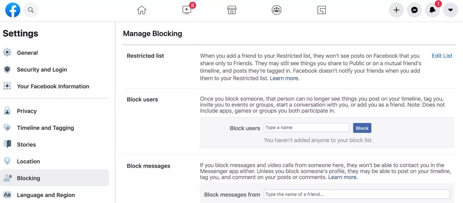
Task: Go to Timeline and Tagging settings
Action: (45, 128)
